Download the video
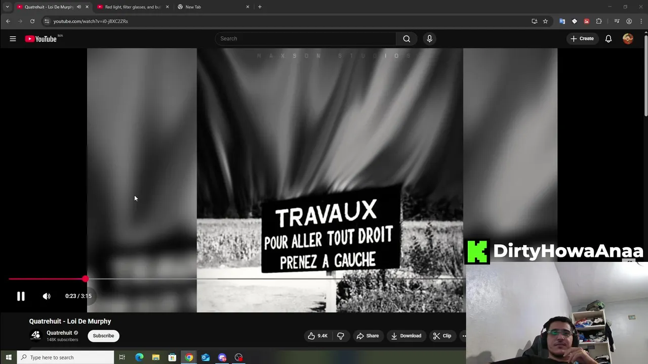 [406, 336]
